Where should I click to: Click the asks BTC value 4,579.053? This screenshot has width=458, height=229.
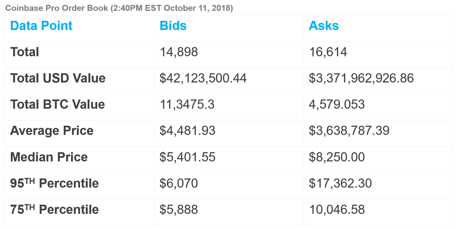(x=337, y=105)
